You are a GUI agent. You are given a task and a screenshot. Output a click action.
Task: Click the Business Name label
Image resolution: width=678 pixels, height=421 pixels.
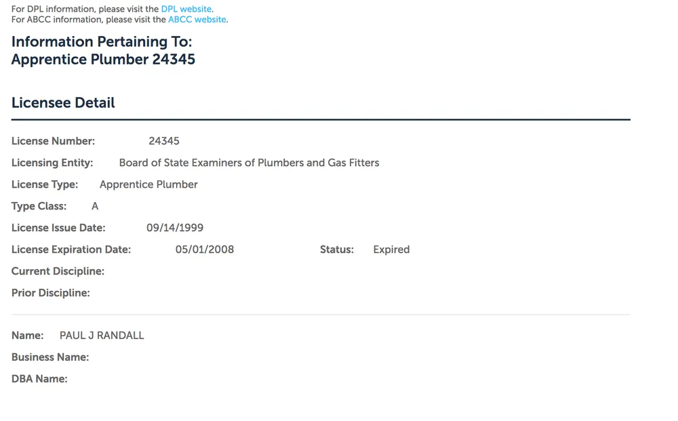(50, 357)
